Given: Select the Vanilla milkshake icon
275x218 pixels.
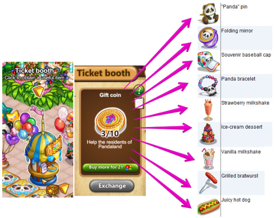Looking at the screenshot, I should tap(208, 158).
